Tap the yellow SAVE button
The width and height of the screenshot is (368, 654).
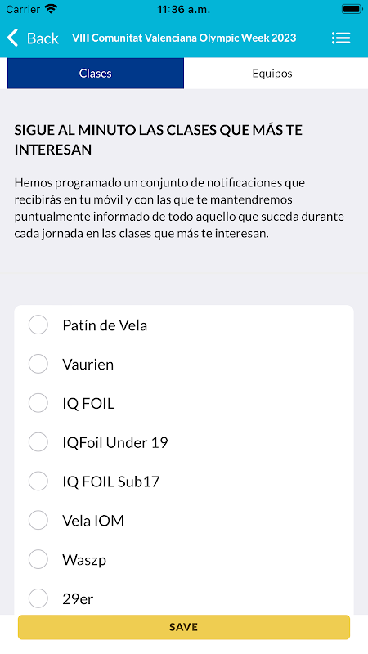[x=183, y=627]
